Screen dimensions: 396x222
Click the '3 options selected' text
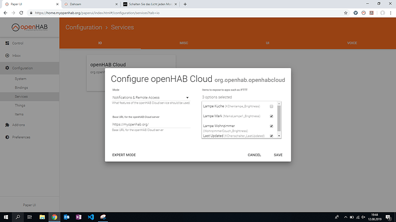pos(217,97)
